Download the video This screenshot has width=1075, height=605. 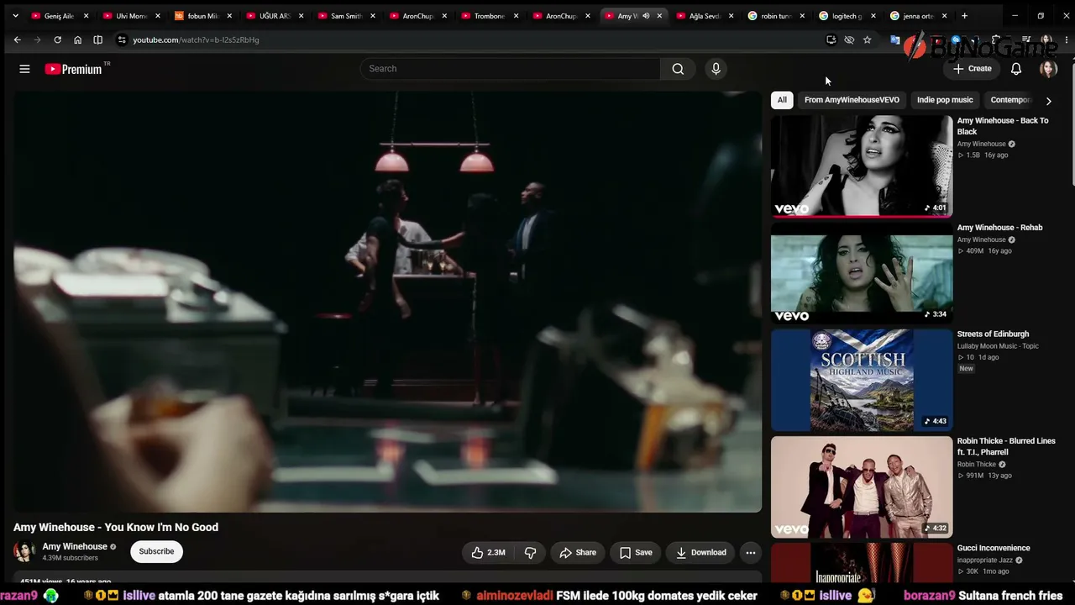coord(701,552)
